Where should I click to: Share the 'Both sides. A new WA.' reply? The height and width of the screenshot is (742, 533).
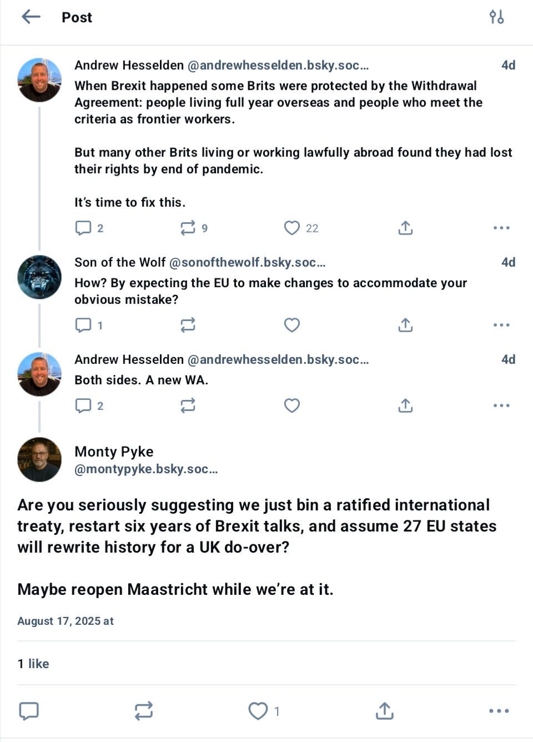coord(405,405)
